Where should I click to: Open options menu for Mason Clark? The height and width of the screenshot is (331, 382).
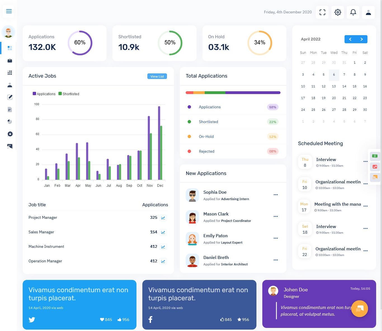(x=276, y=217)
